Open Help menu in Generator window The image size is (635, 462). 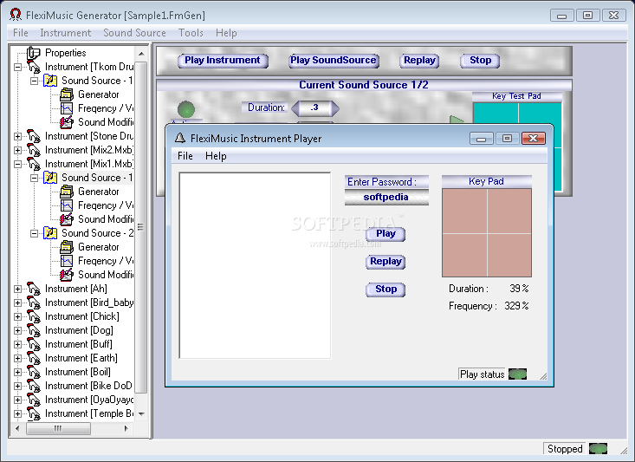[226, 33]
